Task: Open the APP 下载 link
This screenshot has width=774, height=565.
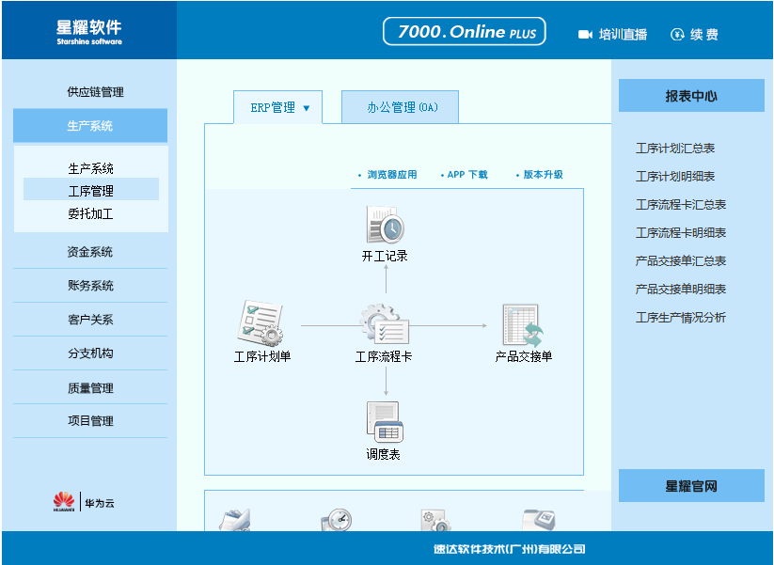Action: [467, 175]
